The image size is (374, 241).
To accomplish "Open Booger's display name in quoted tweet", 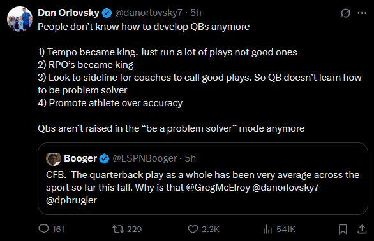I will [x=80, y=158].
